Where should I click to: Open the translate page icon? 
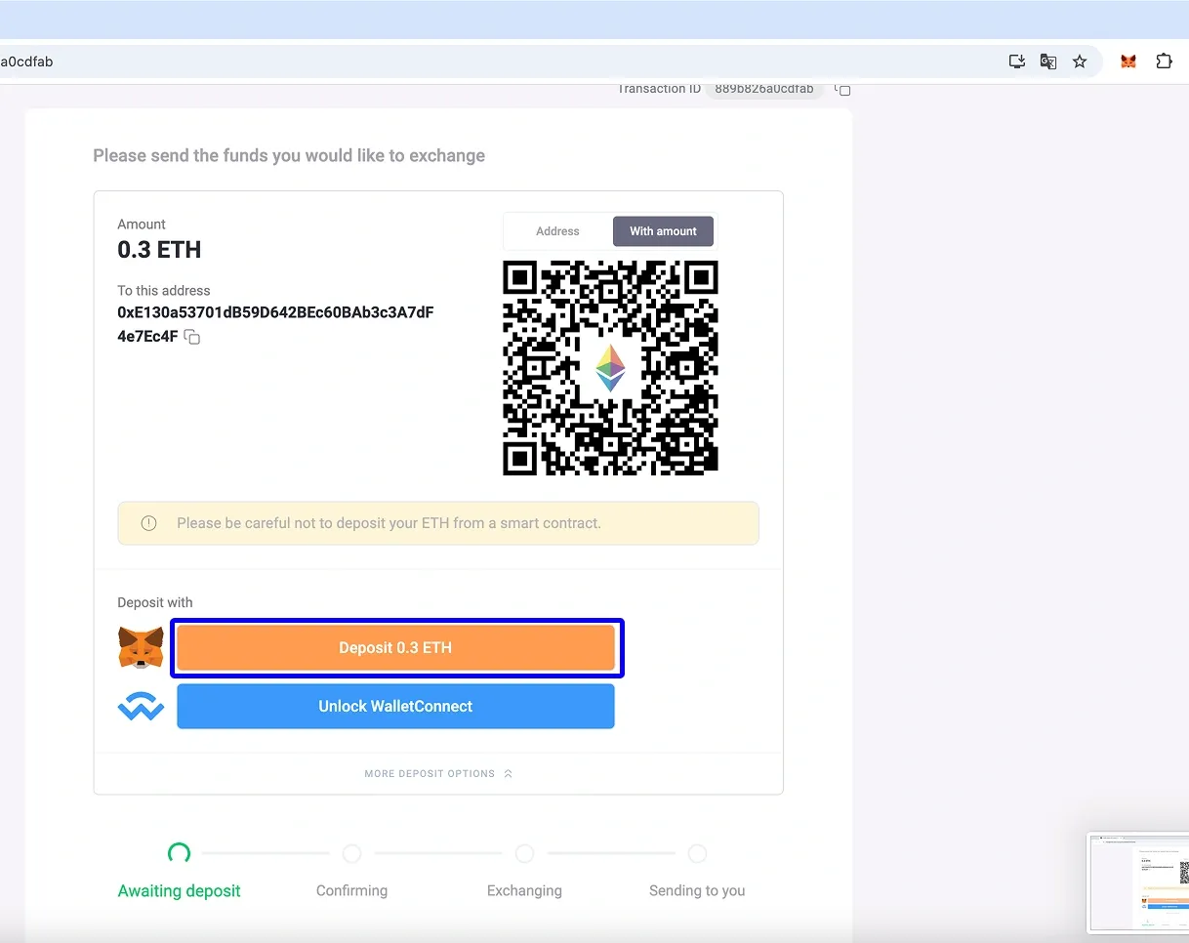(x=1048, y=61)
